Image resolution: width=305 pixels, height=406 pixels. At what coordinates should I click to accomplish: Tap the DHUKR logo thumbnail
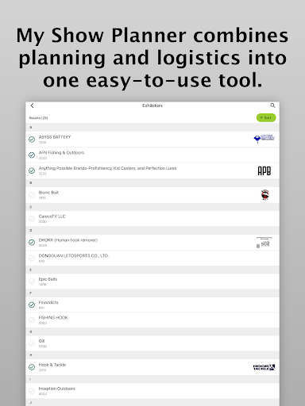[x=264, y=242]
